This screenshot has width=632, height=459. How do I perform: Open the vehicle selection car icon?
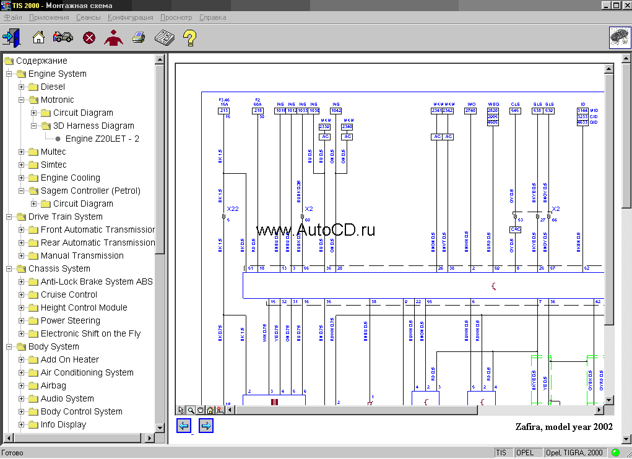[63, 37]
